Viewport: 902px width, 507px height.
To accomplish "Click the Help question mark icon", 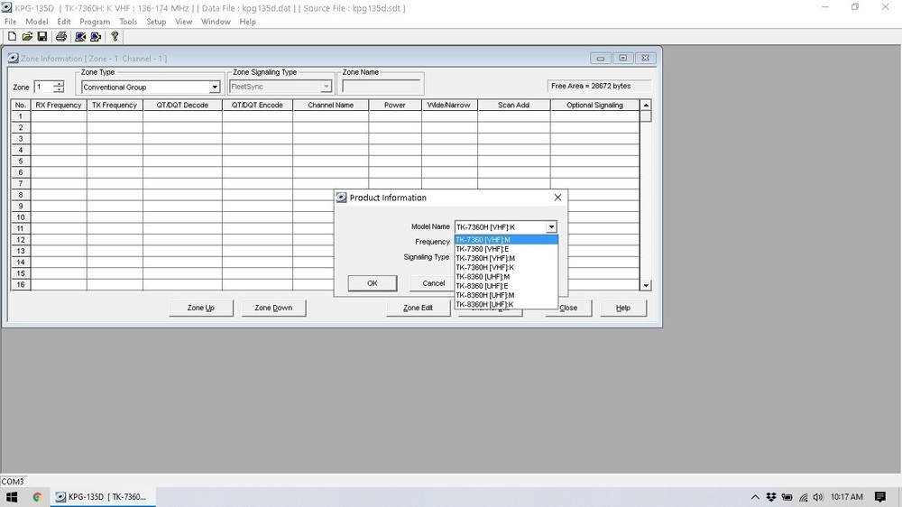I will [x=115, y=37].
